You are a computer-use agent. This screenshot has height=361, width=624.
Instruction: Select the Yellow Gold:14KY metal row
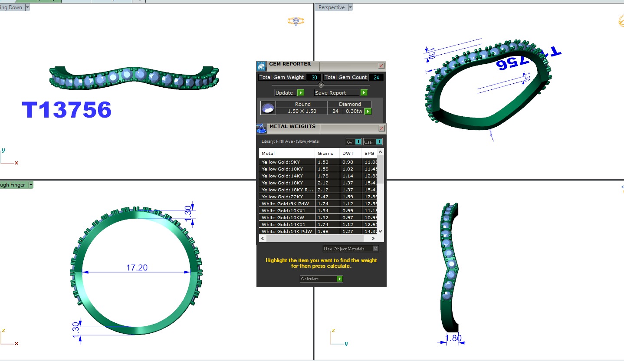[287, 176]
